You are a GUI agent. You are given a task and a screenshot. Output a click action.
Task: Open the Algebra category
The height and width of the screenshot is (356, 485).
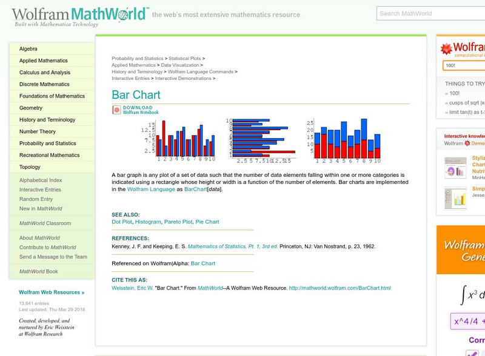[28, 49]
